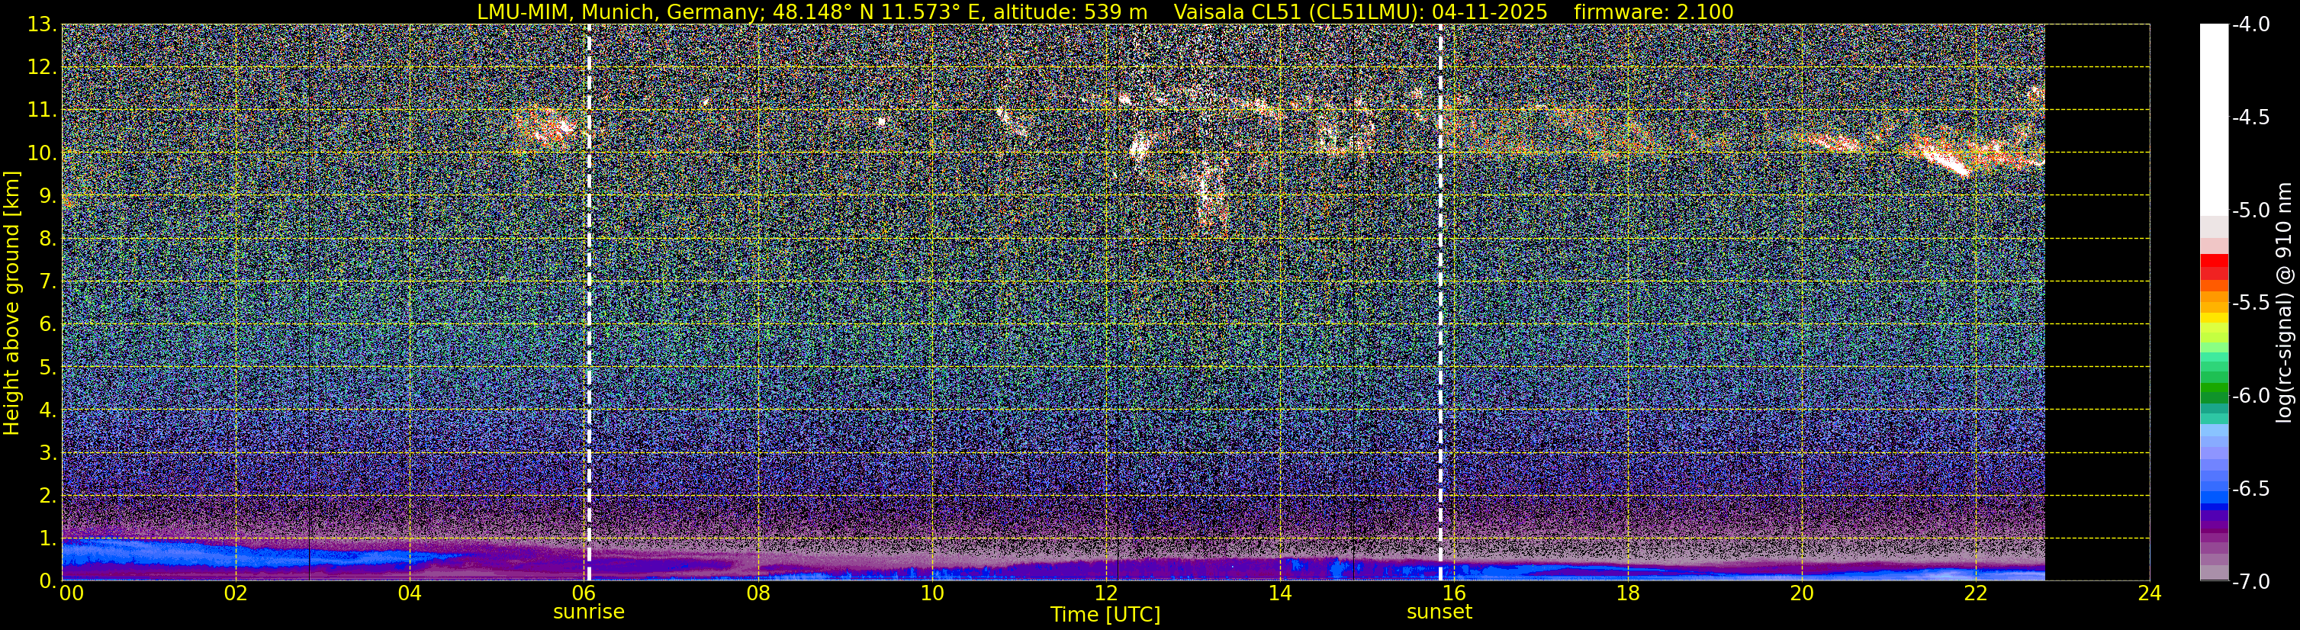Viewport: 2300px width, 630px height.
Task: Click the white dashed sunrise line
Action: 588,303
